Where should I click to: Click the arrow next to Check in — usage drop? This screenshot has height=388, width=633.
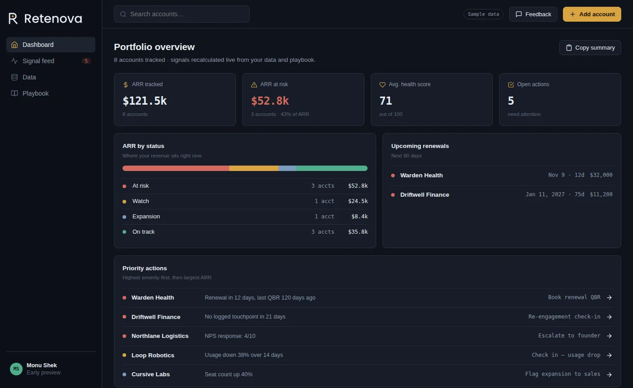coord(609,355)
